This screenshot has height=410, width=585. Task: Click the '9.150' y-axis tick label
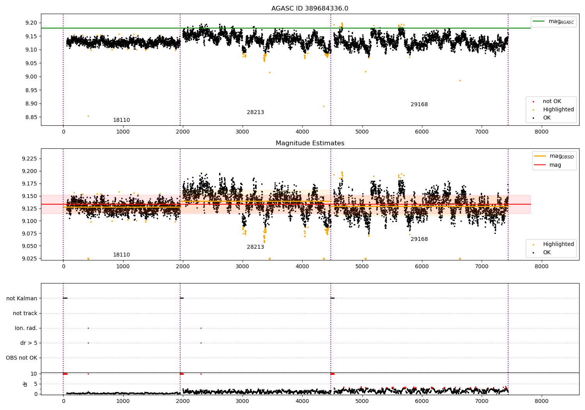[30, 196]
